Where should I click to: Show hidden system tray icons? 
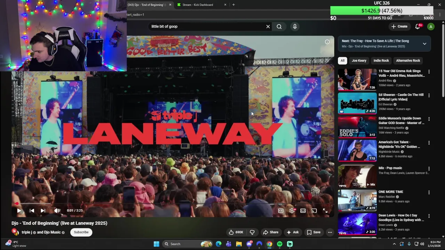pyautogui.click(x=394, y=244)
